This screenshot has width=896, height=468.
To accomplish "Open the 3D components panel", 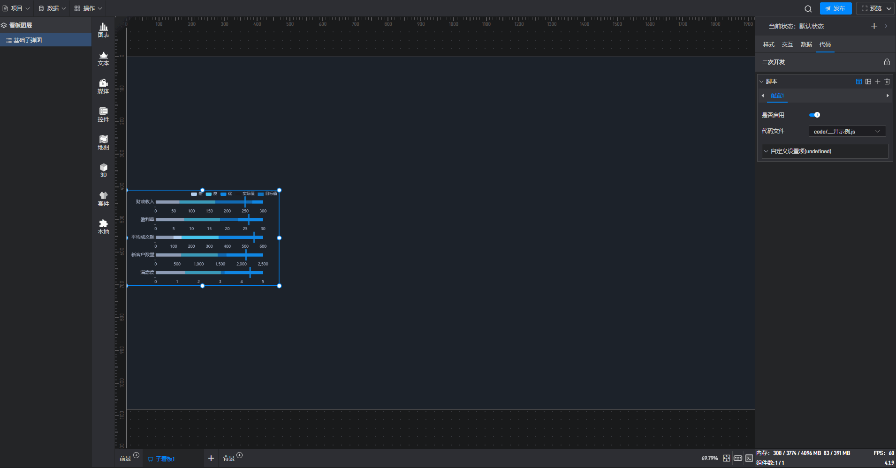I will pyautogui.click(x=103, y=170).
